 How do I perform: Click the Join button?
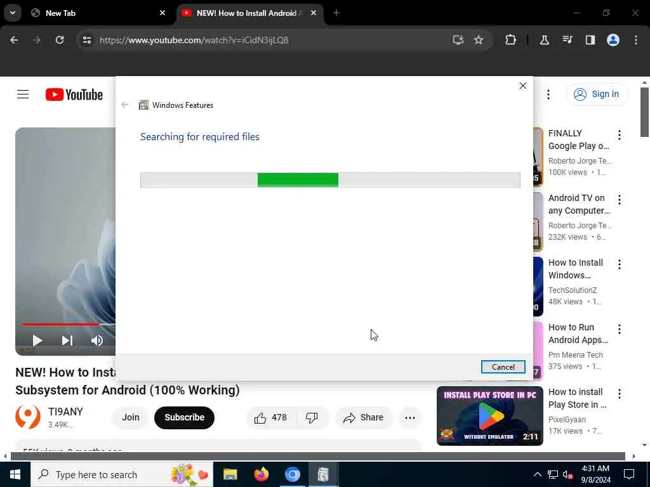tap(131, 417)
